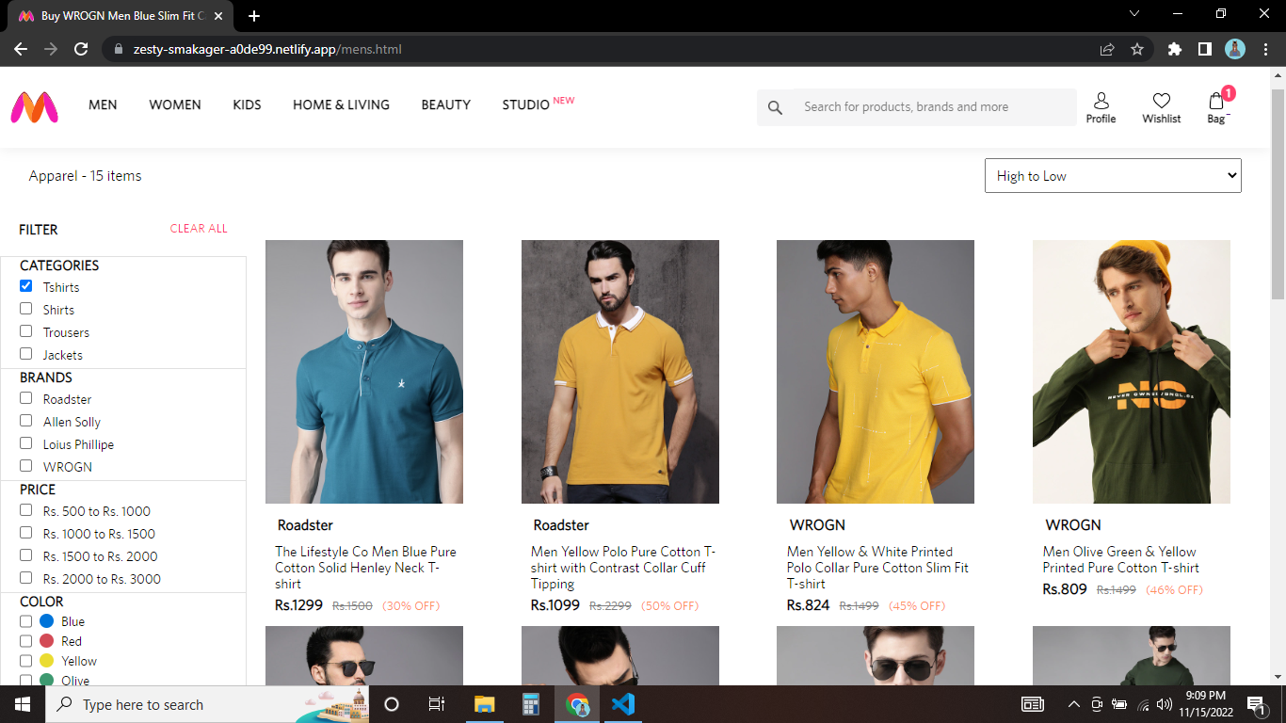
Task: Select the Yellow color swatch filter
Action: click(47, 661)
